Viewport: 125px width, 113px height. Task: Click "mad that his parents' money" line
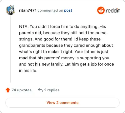click(x=47, y=58)
